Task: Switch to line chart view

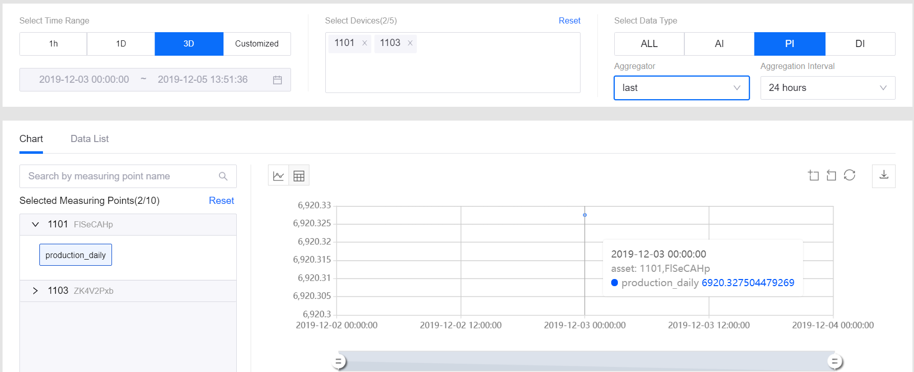Action: (x=279, y=176)
